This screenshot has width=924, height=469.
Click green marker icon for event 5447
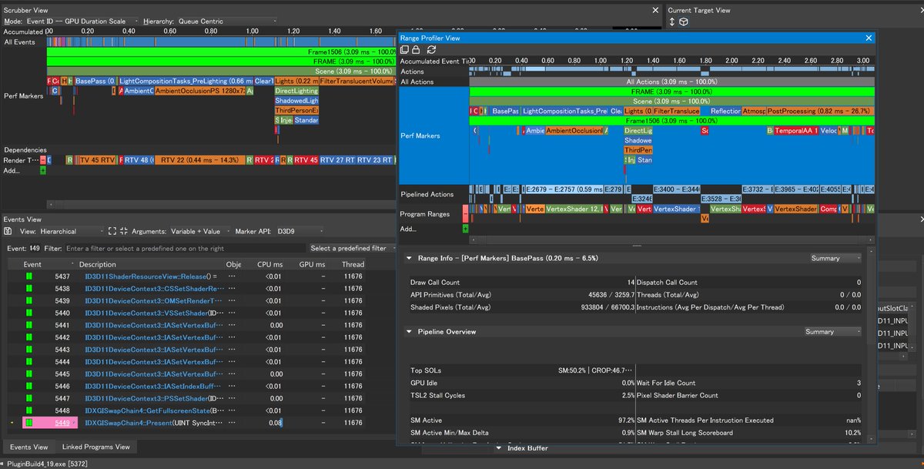tap(29, 398)
